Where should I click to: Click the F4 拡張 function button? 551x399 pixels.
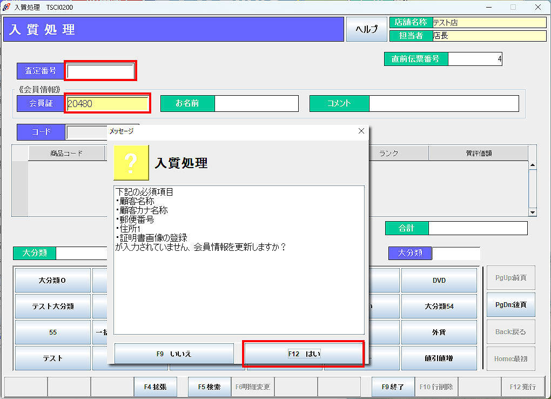coord(155,387)
